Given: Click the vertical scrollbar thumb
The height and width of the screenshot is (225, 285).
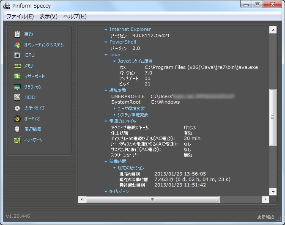Looking at the screenshot, I should click(x=273, y=117).
